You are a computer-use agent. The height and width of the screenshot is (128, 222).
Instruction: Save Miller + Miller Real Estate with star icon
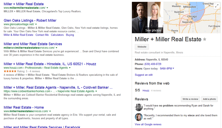pyautogui.click(x=205, y=39)
